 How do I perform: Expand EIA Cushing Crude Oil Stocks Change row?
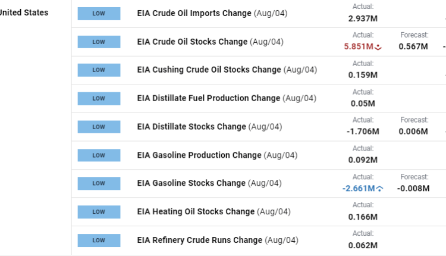click(x=209, y=70)
